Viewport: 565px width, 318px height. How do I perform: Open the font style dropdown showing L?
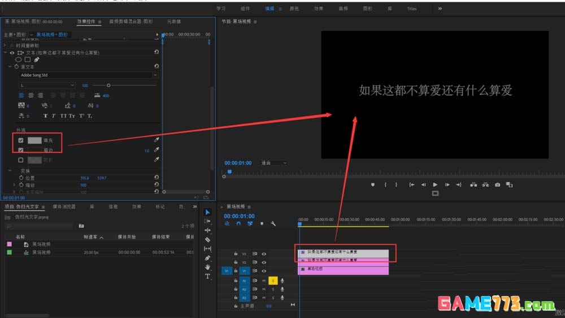(47, 85)
